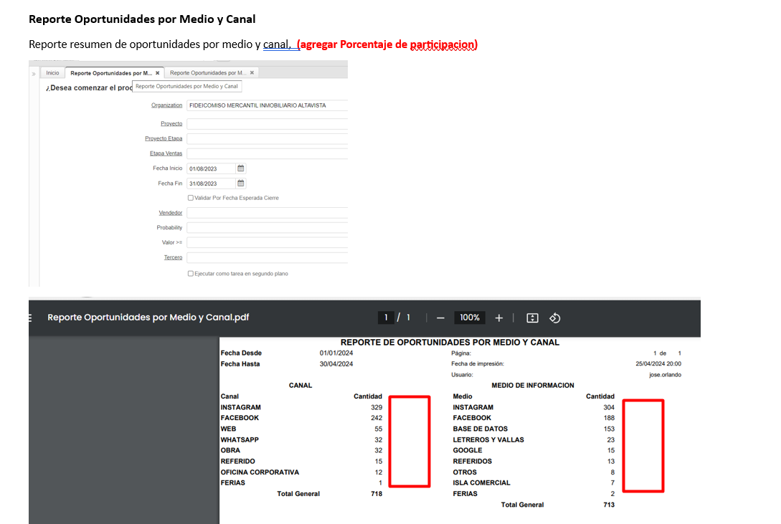This screenshot has width=781, height=524.
Task: Close the active Reporte Oportunidades tab
Action: click(x=158, y=73)
